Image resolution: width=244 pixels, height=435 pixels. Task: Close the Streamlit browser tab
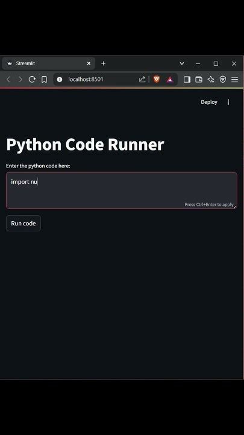click(89, 63)
